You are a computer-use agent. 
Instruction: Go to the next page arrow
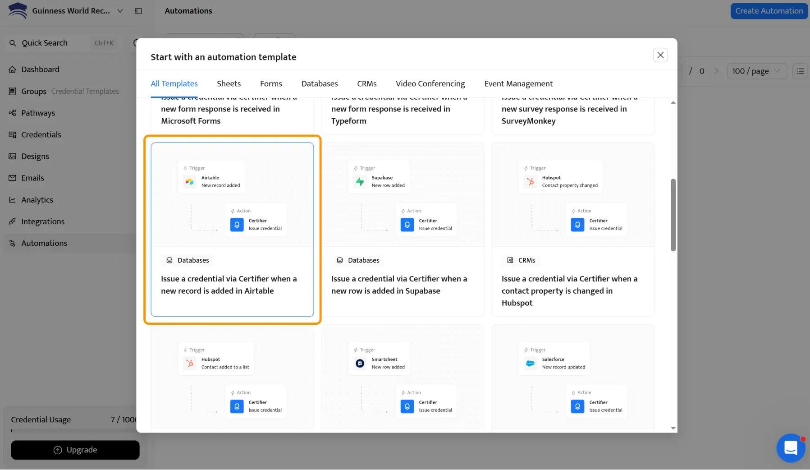pos(716,71)
